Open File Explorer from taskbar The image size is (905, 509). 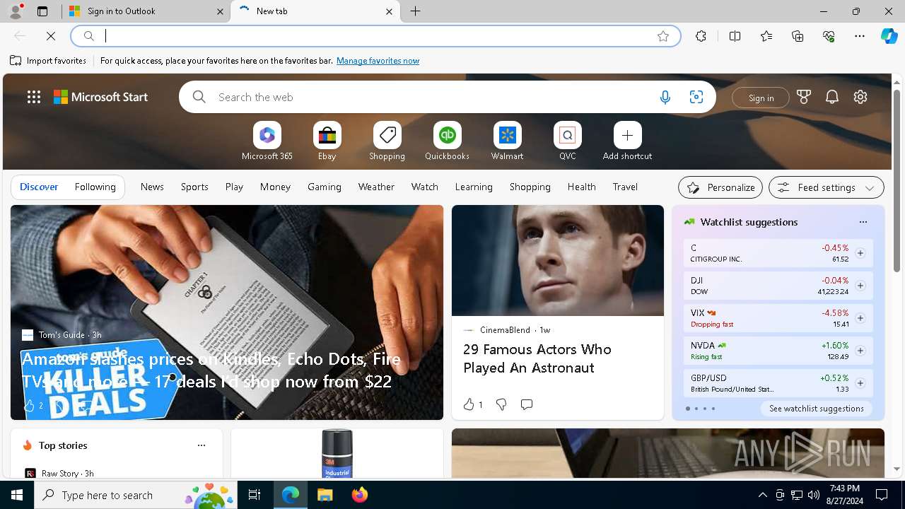pyautogui.click(x=325, y=495)
